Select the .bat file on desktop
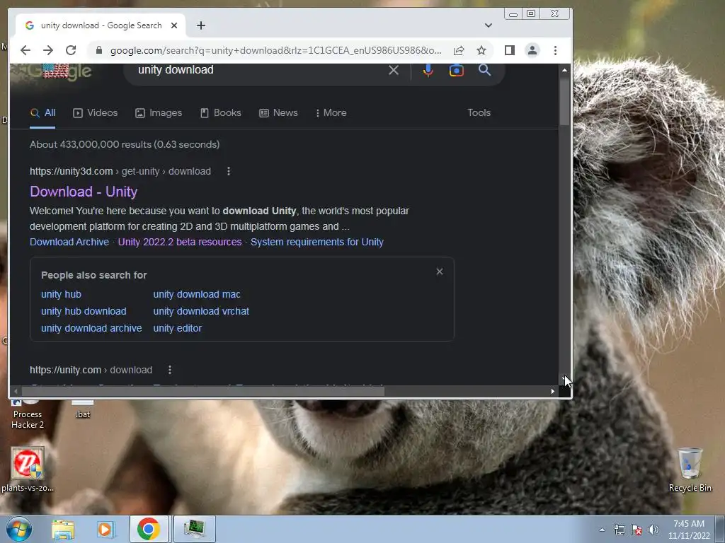Screen dimensions: 725x543 (x=83, y=409)
